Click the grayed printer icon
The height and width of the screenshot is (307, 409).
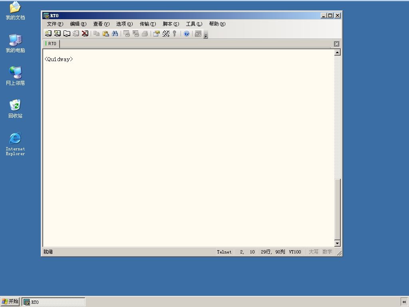(145, 34)
